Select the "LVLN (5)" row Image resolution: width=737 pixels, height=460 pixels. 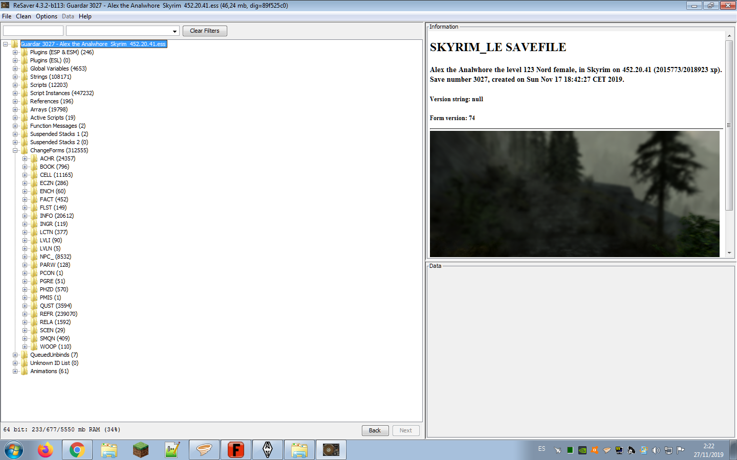pyautogui.click(x=50, y=248)
